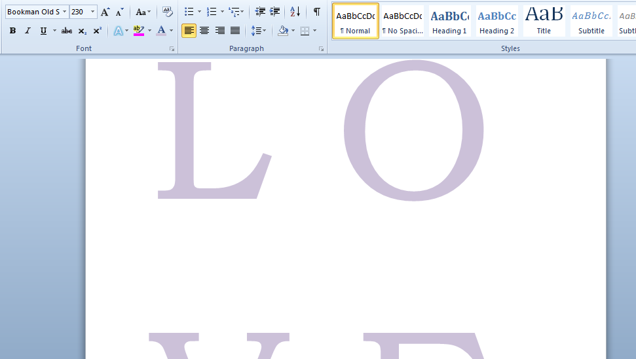Expand the font name dropdown
636x359 pixels.
click(64, 12)
